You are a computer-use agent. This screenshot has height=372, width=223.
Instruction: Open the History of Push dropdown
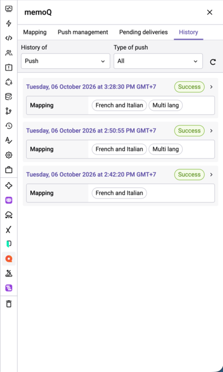65,61
